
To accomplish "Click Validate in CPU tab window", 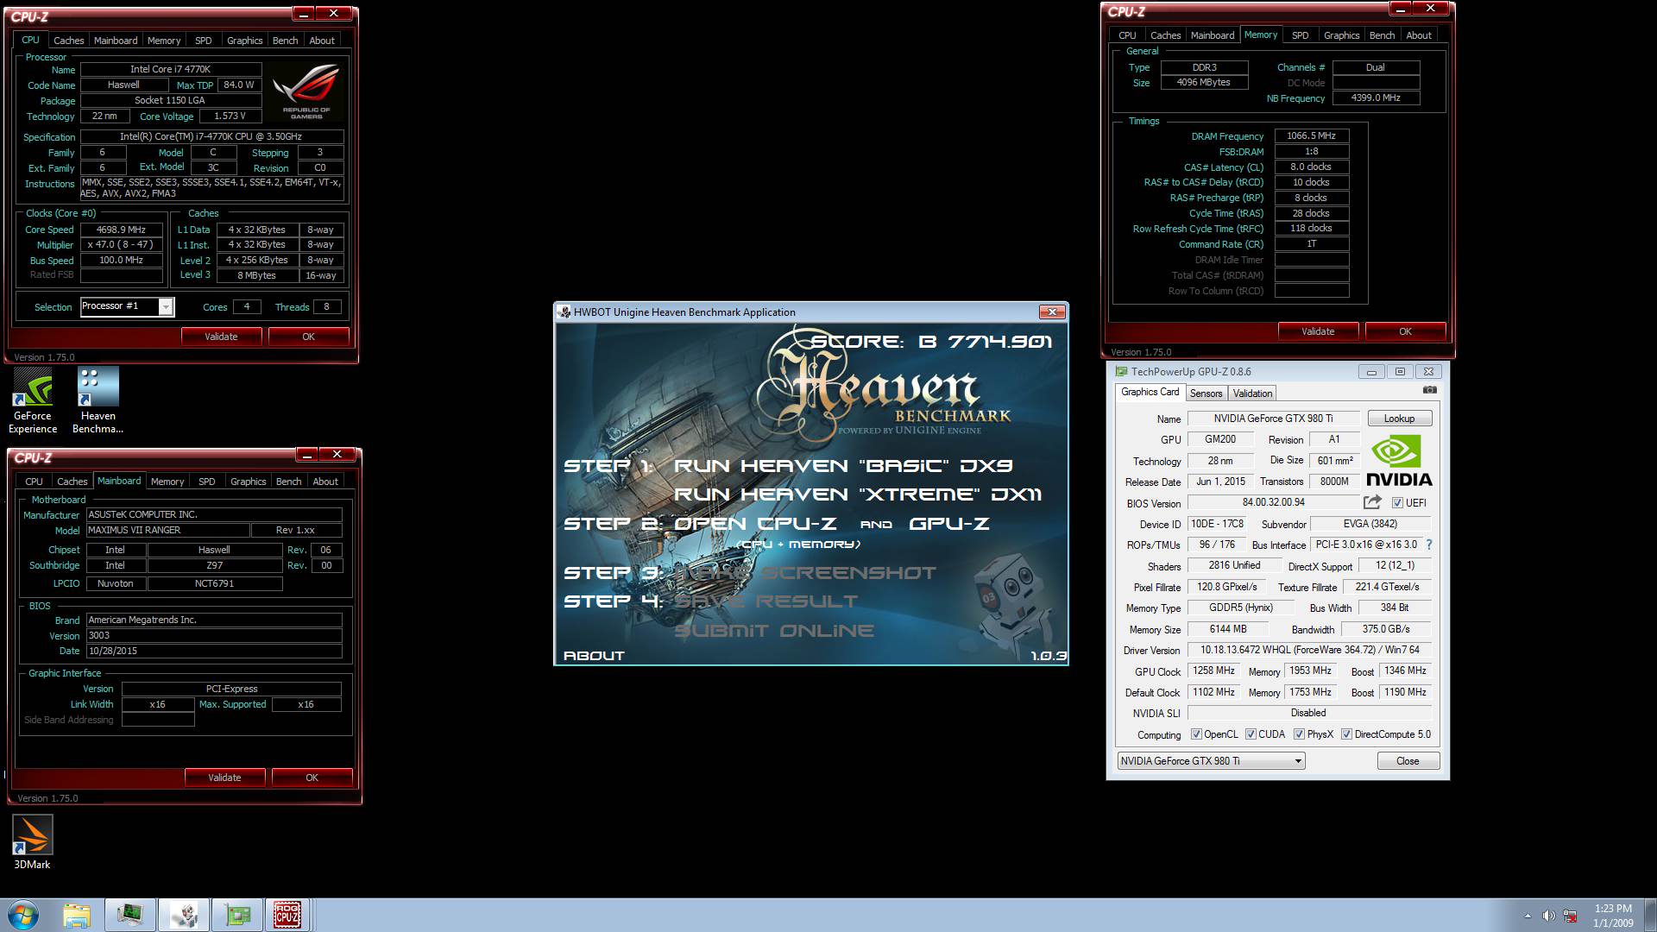I will tap(221, 337).
